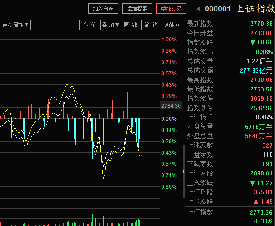Select the 下跌家数 row

pos(230,164)
